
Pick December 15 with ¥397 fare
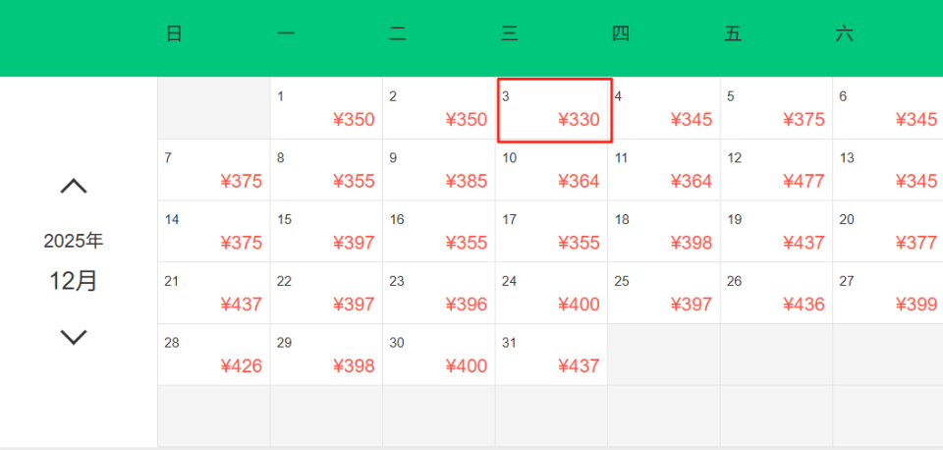(x=326, y=232)
